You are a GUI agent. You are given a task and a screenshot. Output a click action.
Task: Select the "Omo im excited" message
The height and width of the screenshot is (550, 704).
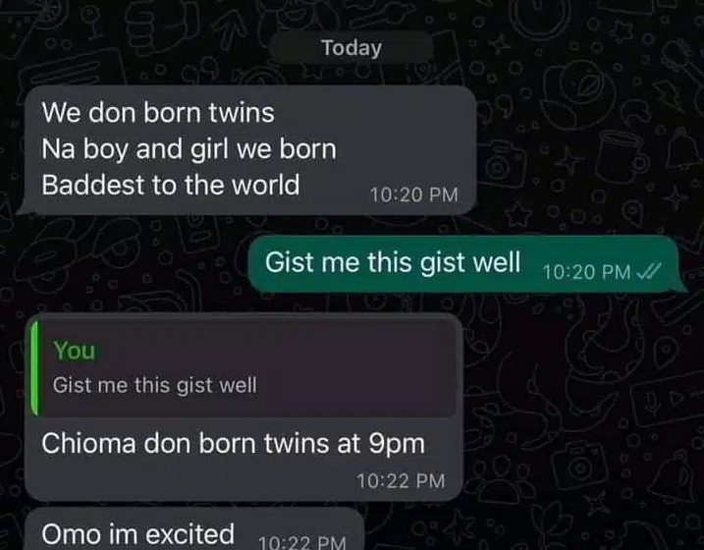(x=137, y=534)
